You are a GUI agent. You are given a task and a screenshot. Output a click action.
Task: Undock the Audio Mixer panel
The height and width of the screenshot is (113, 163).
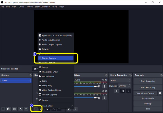click(x=106, y=75)
